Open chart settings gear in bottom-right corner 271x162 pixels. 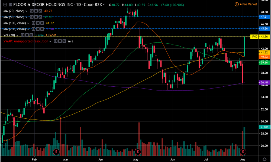[264, 158]
